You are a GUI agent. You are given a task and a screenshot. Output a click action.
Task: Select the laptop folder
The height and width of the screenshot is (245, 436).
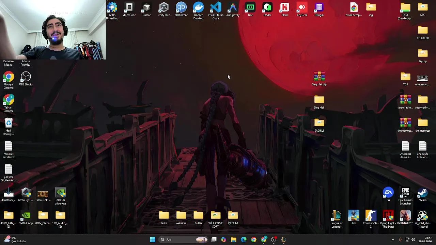[x=423, y=56]
